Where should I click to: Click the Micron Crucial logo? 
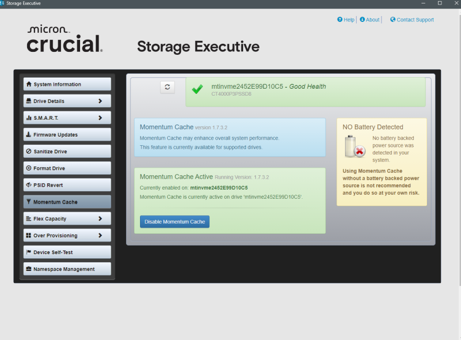[x=65, y=39]
